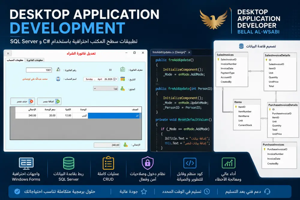The image size is (300, 200).
Task: Click the total field showing 240.00 at bottom
Action: coord(107,145)
